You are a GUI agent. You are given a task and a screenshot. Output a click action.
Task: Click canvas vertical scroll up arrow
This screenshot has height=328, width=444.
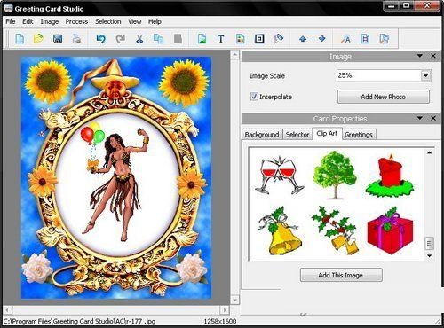pos(234,55)
